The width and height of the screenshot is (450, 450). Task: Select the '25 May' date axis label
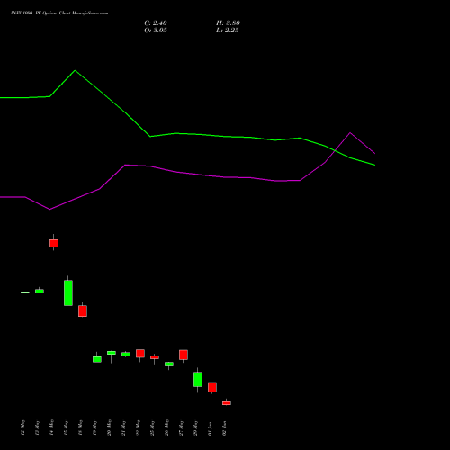point(152,427)
